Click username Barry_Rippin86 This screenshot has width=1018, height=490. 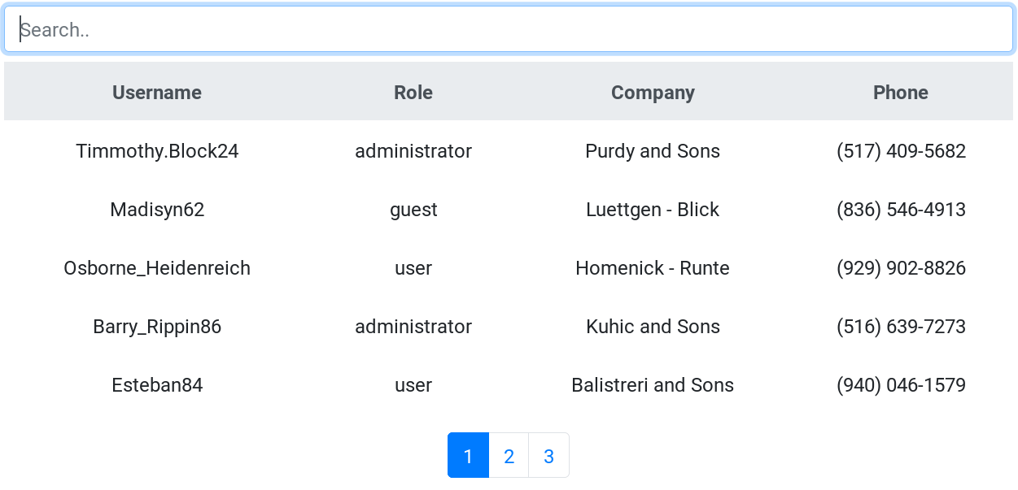157,327
